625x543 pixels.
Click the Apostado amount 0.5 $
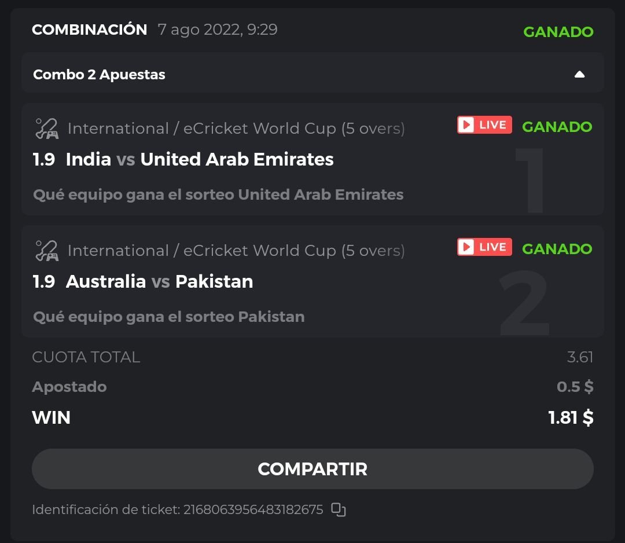(x=575, y=387)
